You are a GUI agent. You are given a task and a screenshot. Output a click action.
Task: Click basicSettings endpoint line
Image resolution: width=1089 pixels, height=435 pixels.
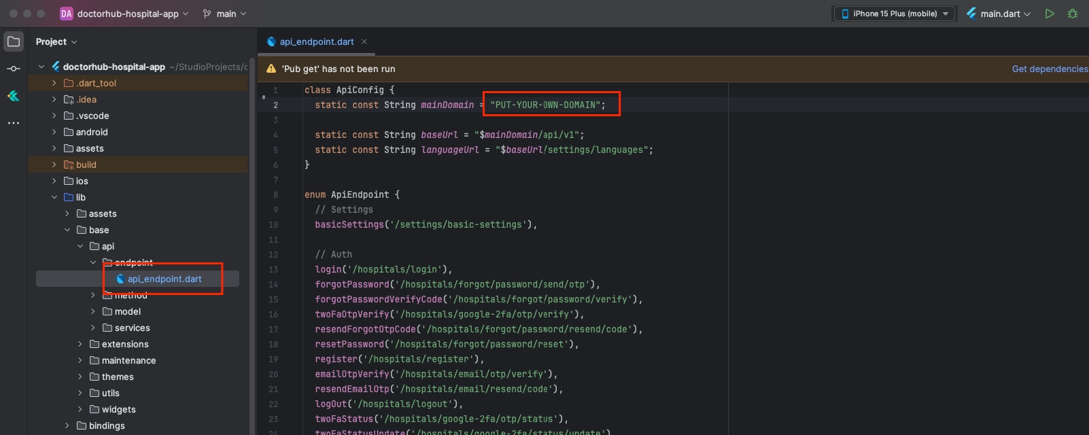426,224
